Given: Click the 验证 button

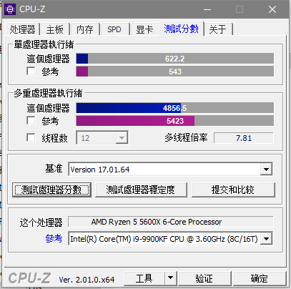Looking at the screenshot, I should 204,278.
